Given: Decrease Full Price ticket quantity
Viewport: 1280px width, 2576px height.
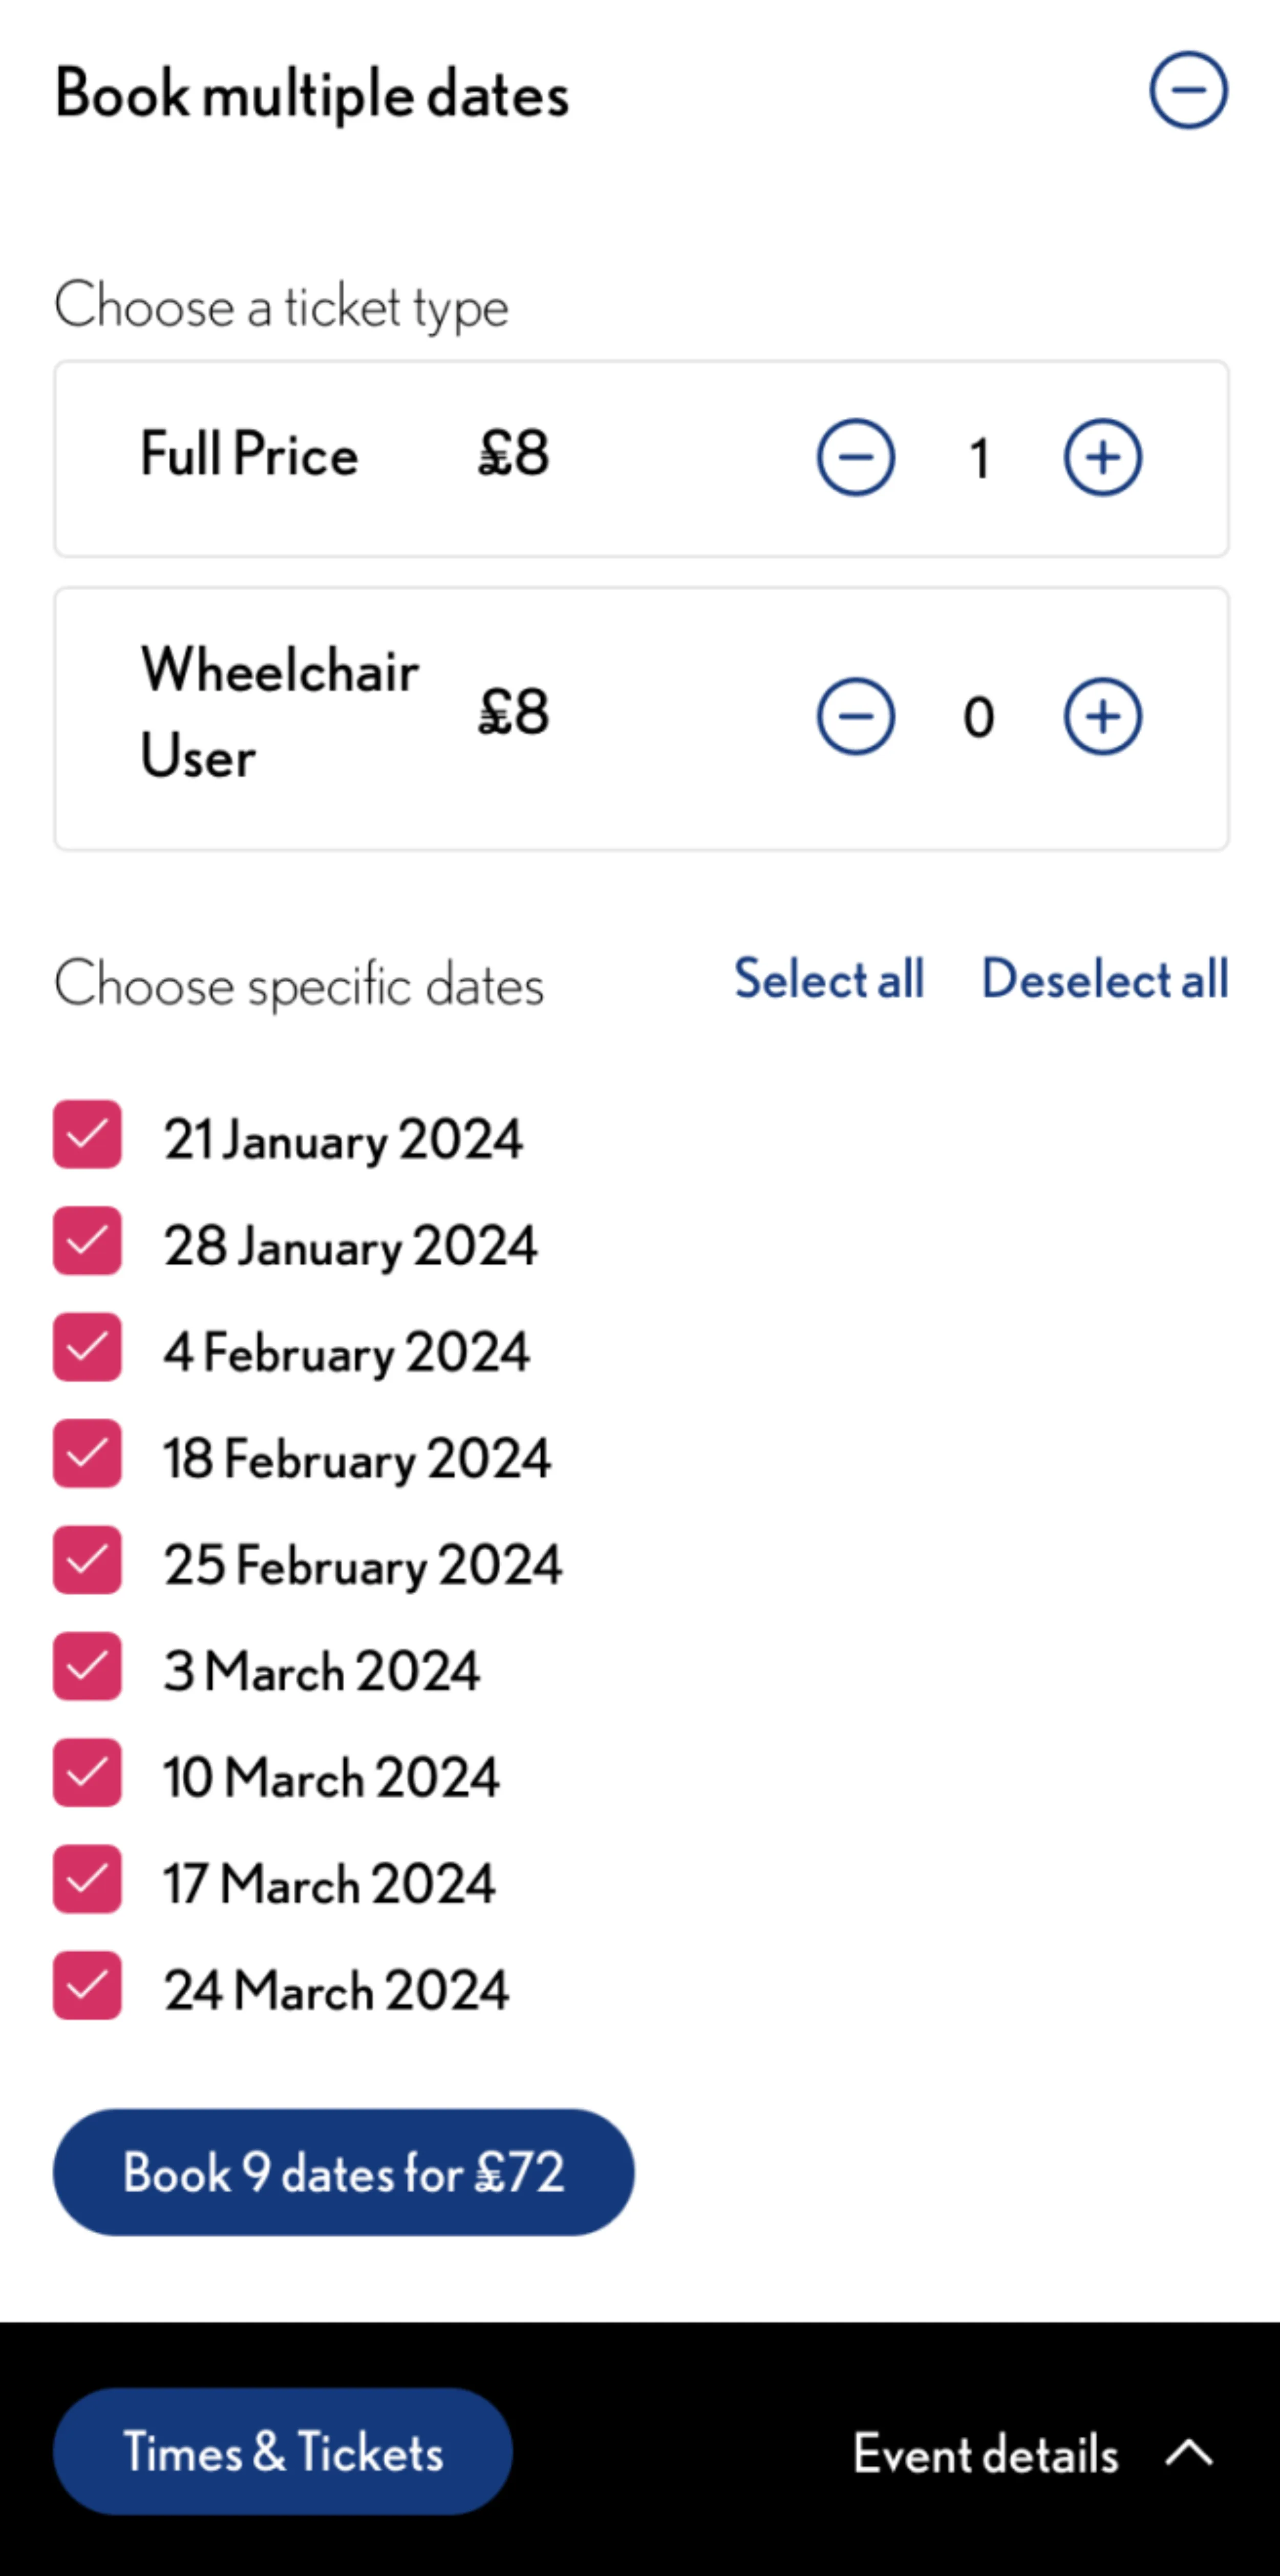Looking at the screenshot, I should [x=855, y=458].
